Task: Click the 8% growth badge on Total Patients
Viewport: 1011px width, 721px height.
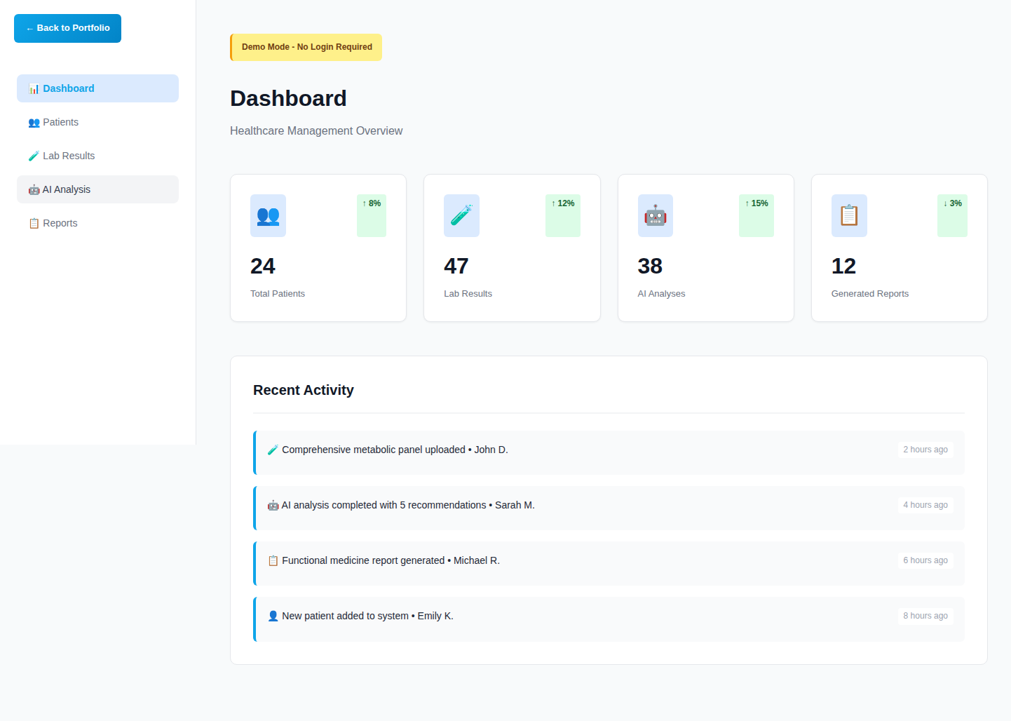Action: coord(371,215)
